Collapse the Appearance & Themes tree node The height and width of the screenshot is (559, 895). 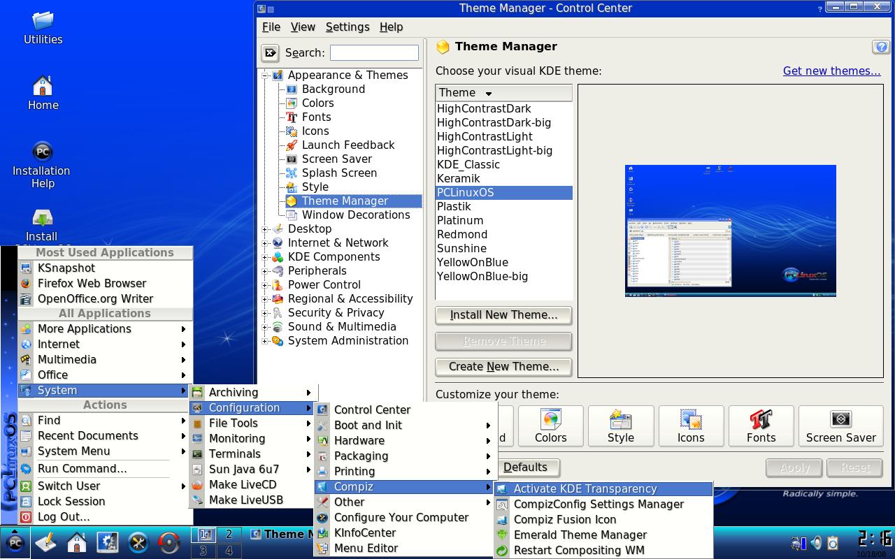pos(265,75)
